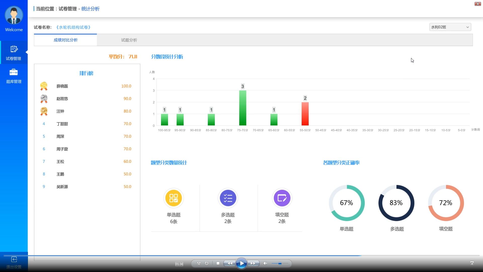Switch to the 试题分析 tab
This screenshot has height=272, width=483.
coord(129,40)
